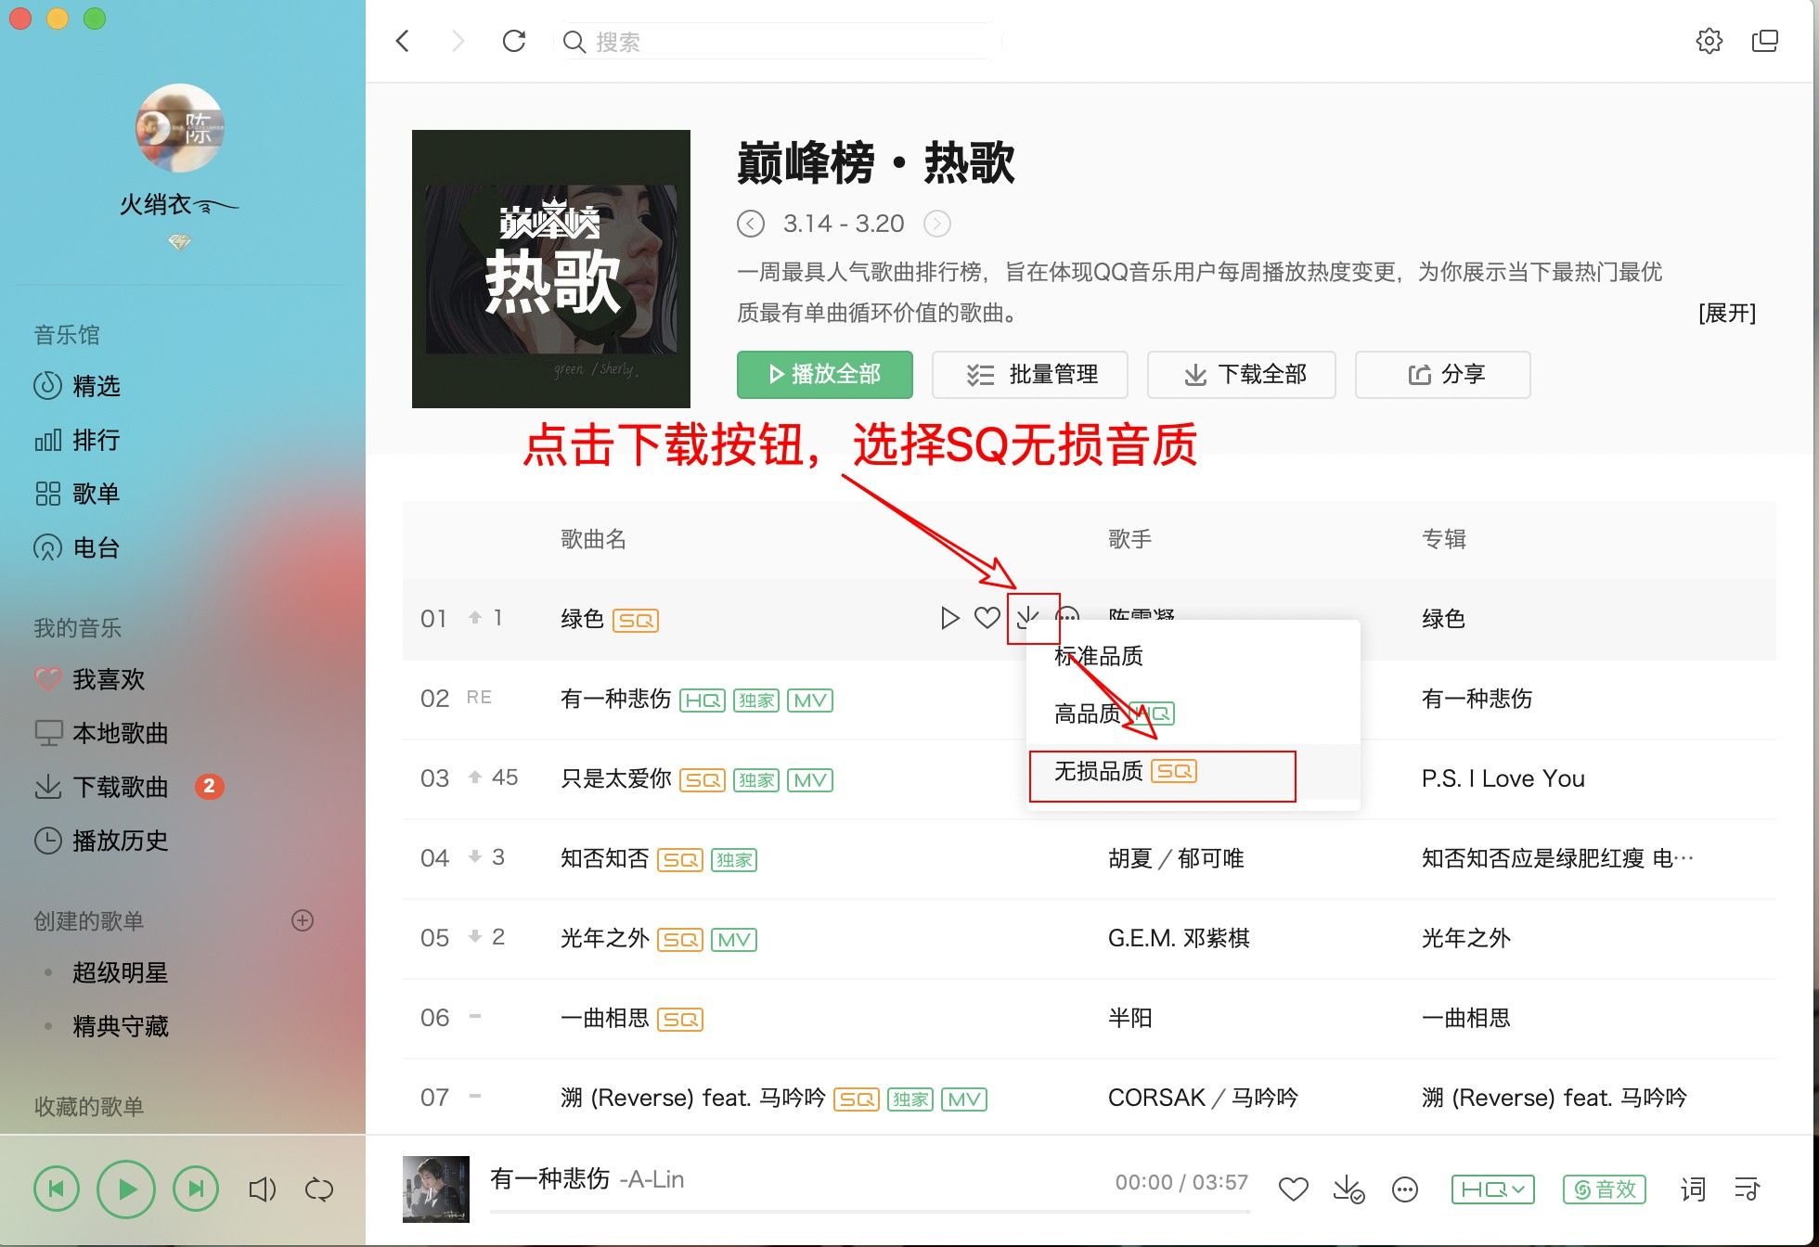
Task: Open album P.S. I Love You
Action: click(x=1503, y=778)
